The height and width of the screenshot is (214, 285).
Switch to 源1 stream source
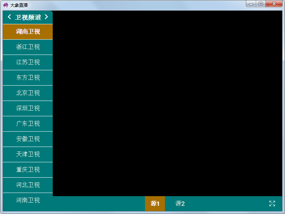pos(155,204)
